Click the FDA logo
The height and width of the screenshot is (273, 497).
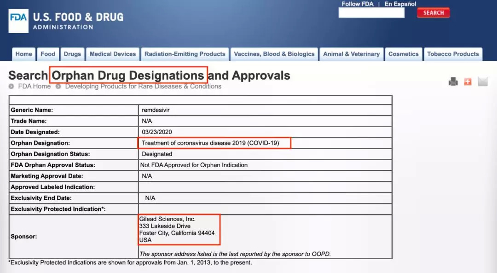[18, 21]
